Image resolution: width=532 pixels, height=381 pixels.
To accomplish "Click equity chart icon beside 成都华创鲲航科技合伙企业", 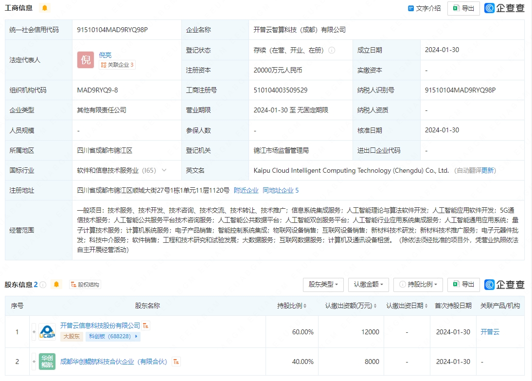I will click(x=176, y=362).
